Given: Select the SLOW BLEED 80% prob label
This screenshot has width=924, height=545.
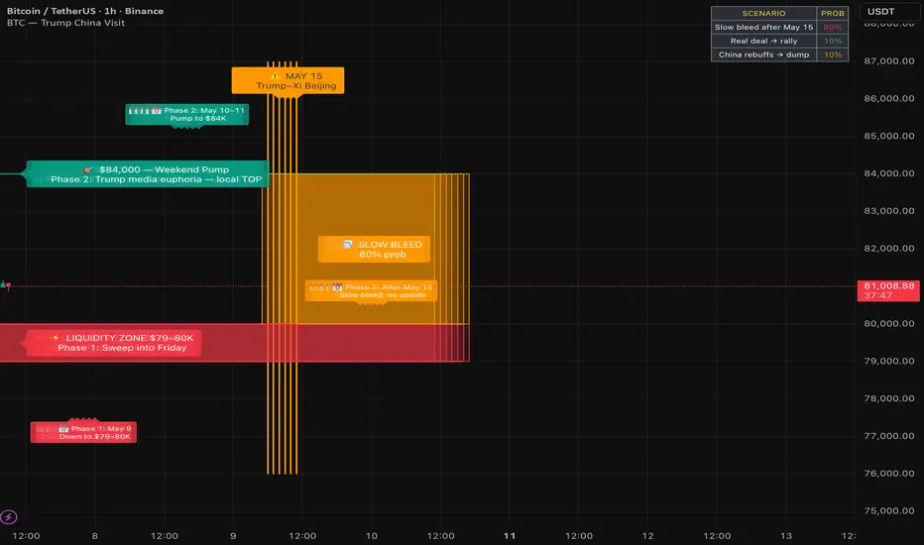Looking at the screenshot, I should coord(374,250).
